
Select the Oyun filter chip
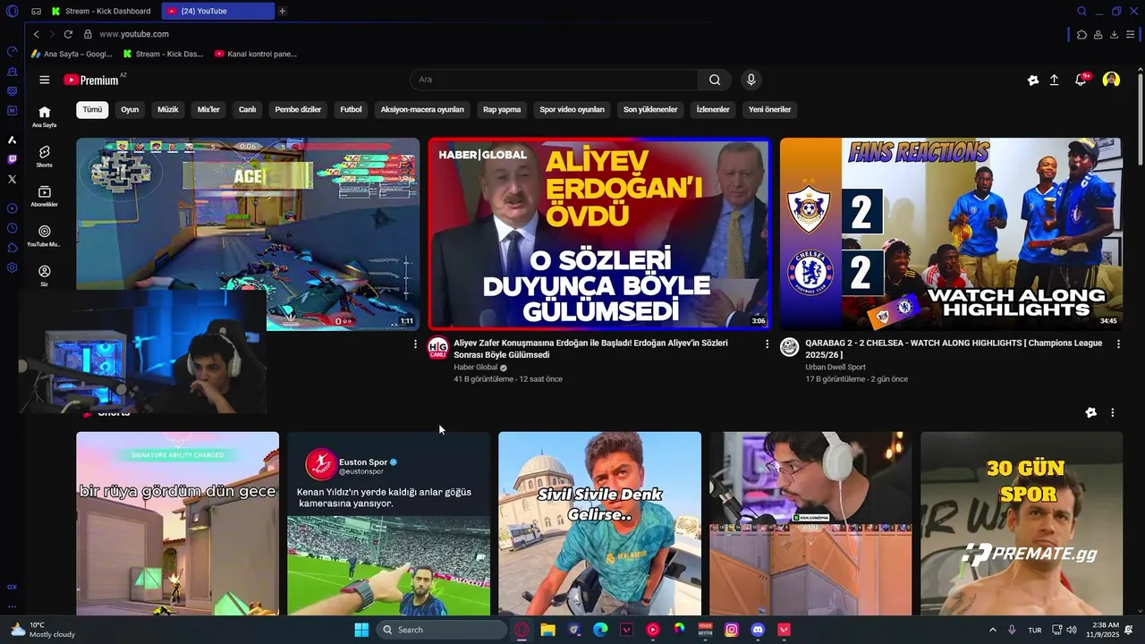tap(130, 109)
